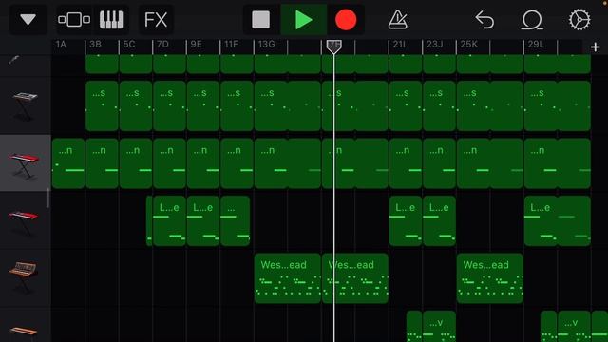The image size is (608, 342).
Task: Jump to ruler section 7D
Action: tap(162, 45)
